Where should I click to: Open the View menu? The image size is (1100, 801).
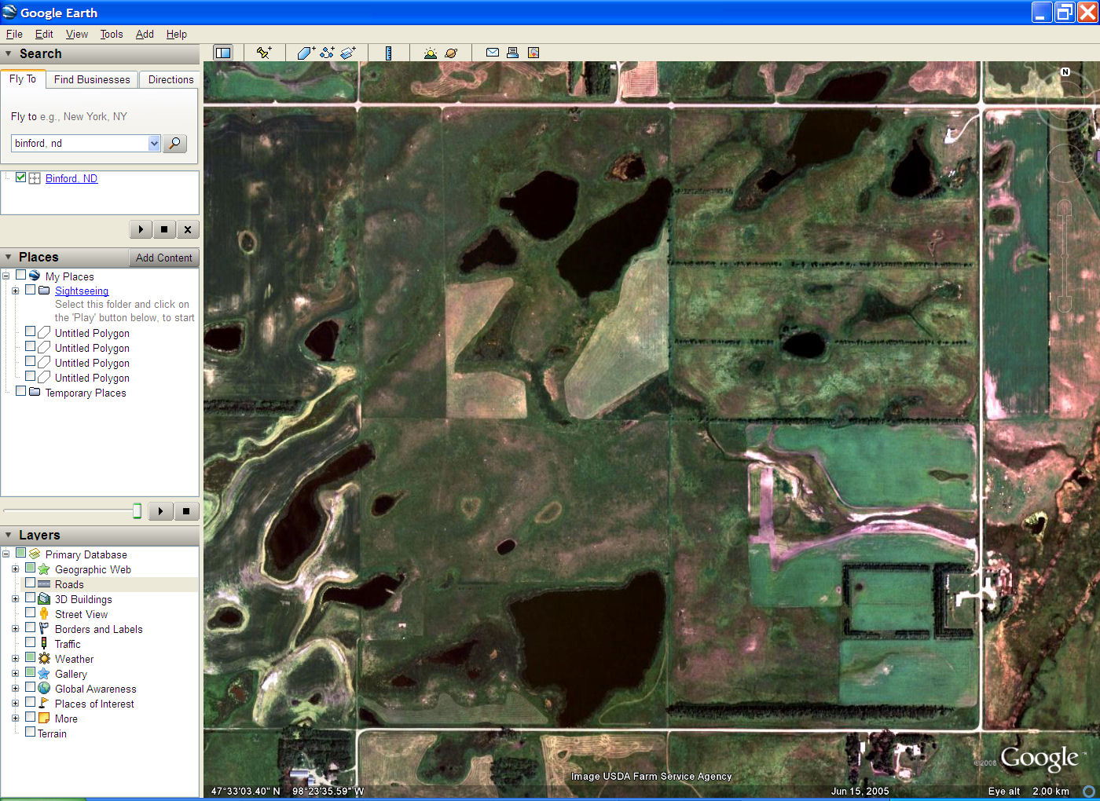click(x=77, y=34)
